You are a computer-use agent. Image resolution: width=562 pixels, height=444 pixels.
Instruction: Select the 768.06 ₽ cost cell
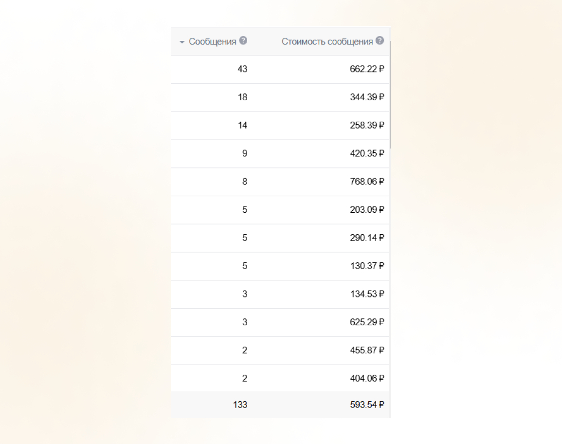(367, 182)
